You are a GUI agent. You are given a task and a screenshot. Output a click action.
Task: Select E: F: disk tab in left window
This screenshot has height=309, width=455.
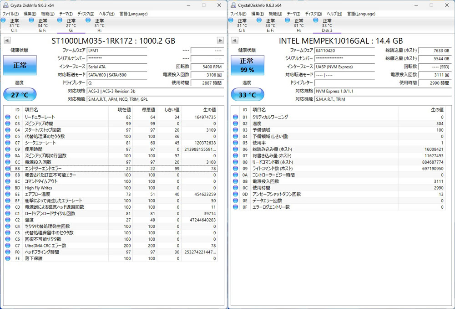pos(43,25)
